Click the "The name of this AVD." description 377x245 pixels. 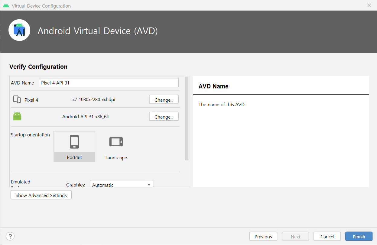222,105
